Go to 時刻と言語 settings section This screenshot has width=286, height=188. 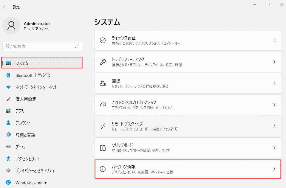(x=25, y=135)
